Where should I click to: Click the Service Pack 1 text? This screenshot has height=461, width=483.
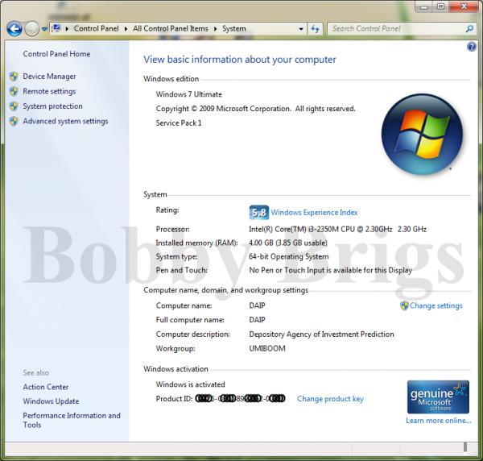tap(179, 123)
